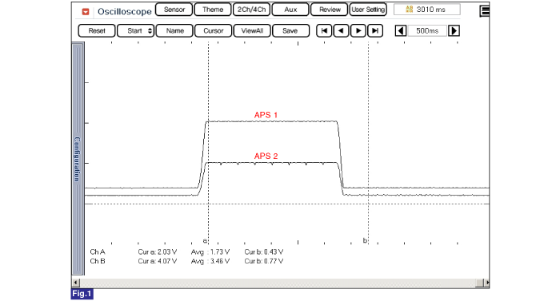The image size is (560, 301).
Task: Click the Aux button
Action: (x=290, y=10)
